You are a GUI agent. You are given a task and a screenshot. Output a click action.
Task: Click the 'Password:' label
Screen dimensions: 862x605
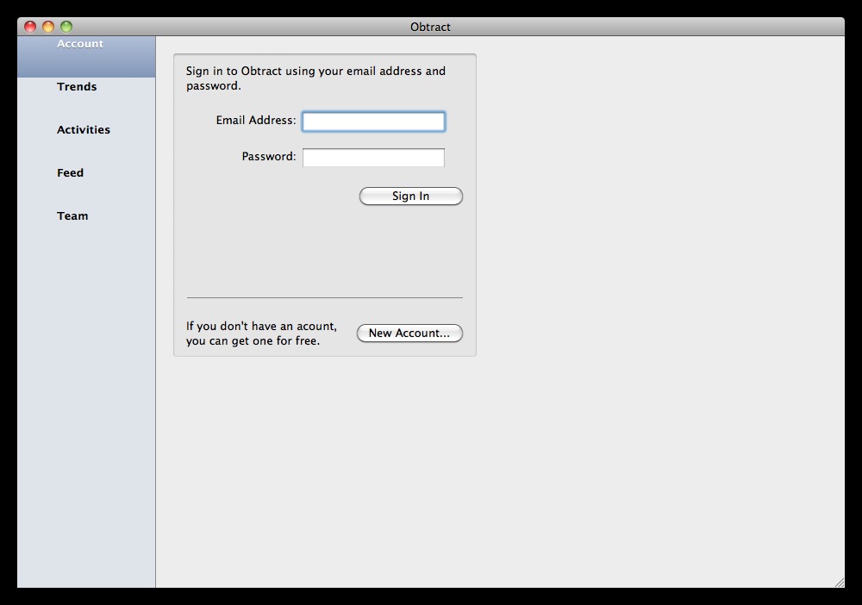269,157
